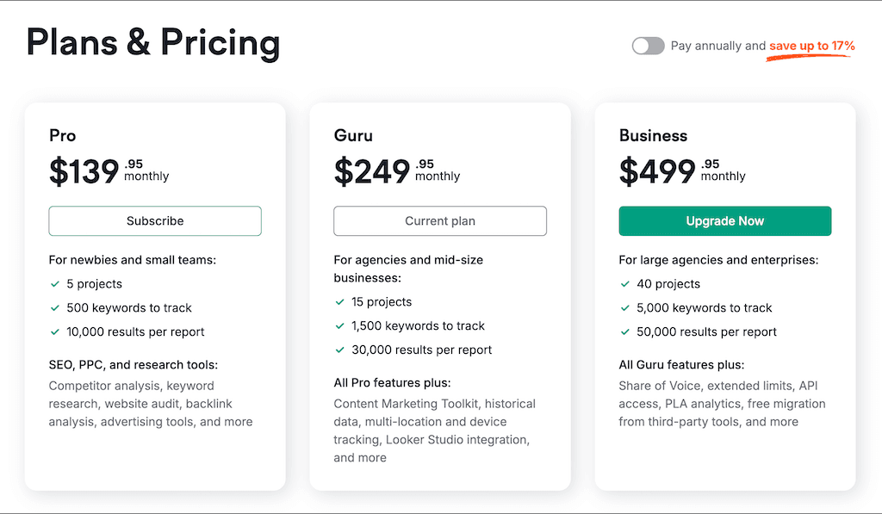Enable the annual billing toggle
Screen dimensions: 882x514
[648, 46]
